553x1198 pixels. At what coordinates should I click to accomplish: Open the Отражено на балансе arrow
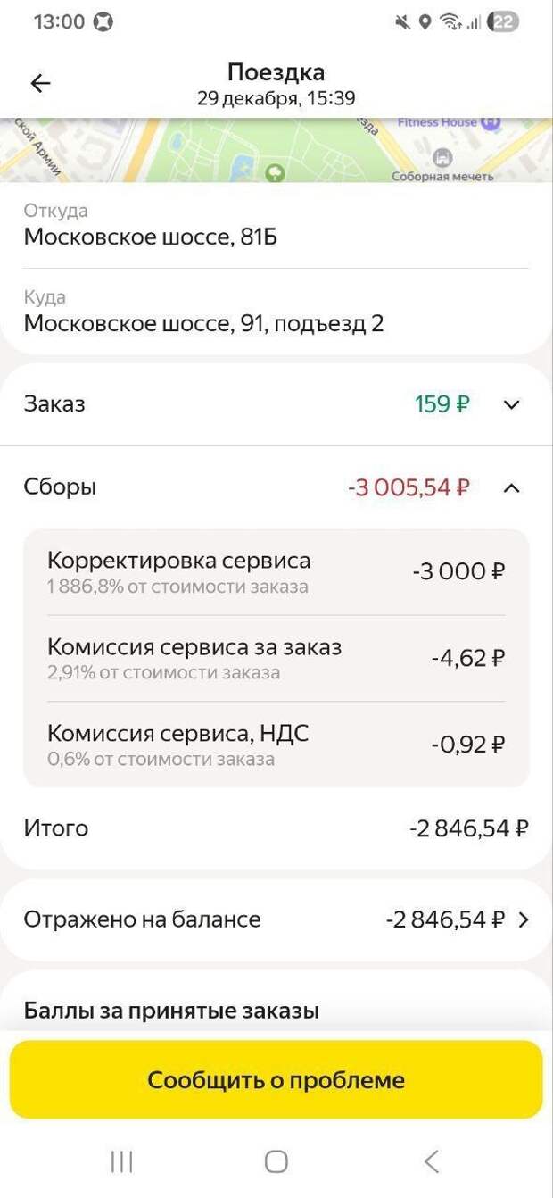pos(524,919)
